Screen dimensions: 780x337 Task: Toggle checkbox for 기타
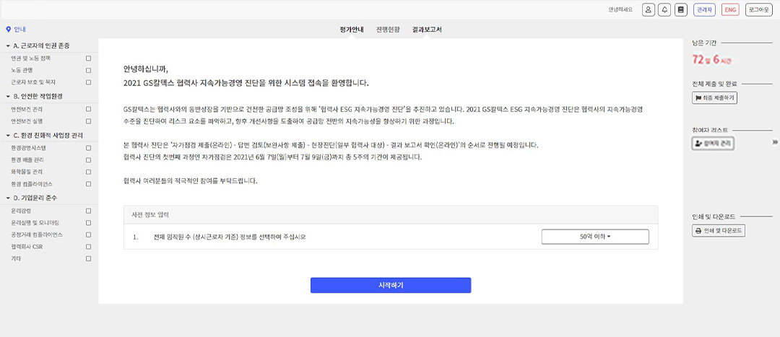point(89,258)
